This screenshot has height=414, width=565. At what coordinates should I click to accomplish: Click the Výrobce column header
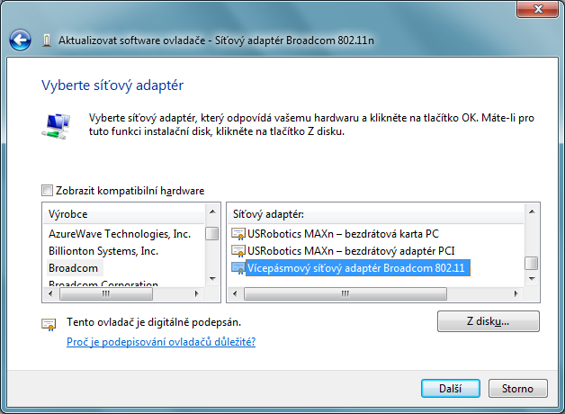124,214
